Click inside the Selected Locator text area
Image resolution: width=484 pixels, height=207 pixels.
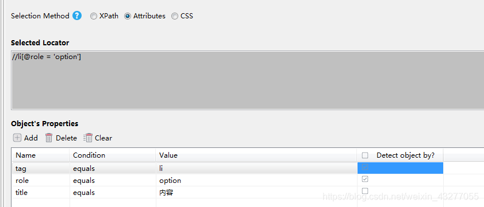point(248,80)
